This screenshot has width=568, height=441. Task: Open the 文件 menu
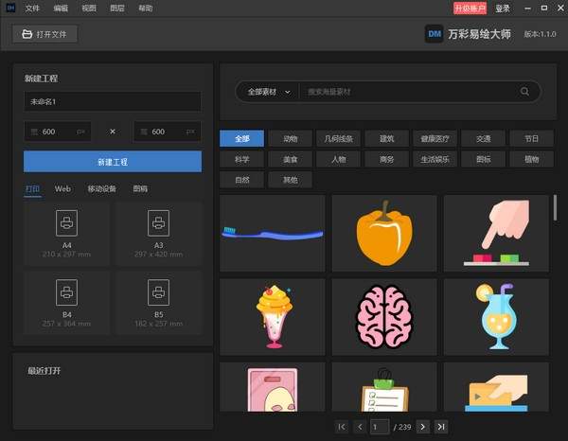tap(33, 9)
